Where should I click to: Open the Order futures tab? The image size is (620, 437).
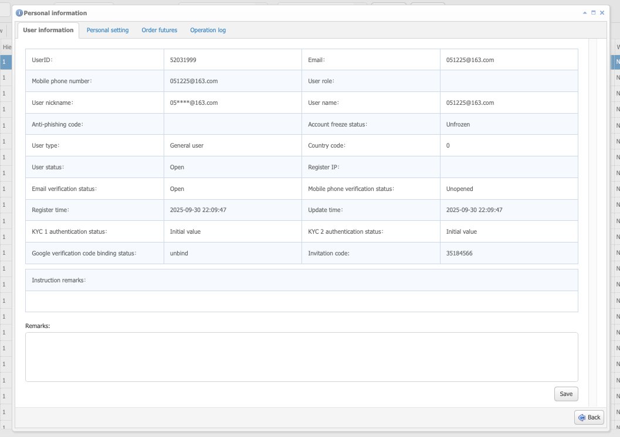(159, 30)
